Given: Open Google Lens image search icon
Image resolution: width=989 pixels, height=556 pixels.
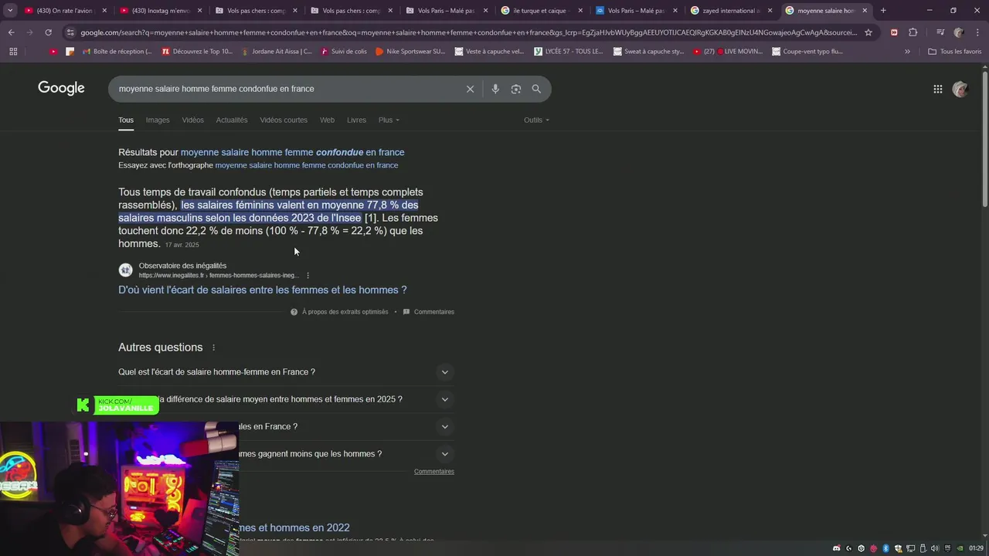Looking at the screenshot, I should tap(516, 89).
